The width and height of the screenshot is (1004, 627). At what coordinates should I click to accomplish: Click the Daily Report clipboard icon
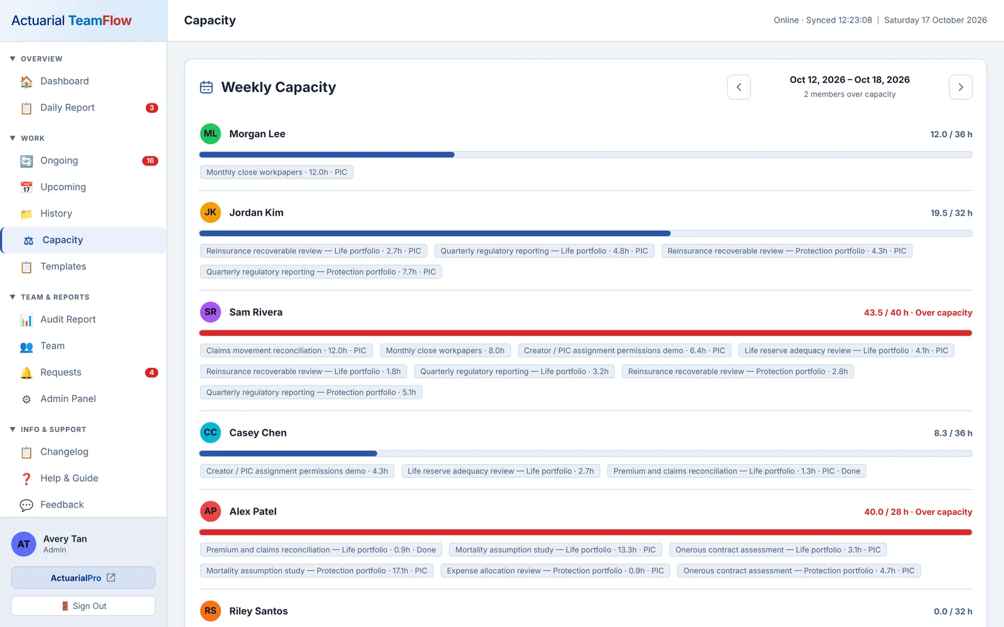point(26,108)
